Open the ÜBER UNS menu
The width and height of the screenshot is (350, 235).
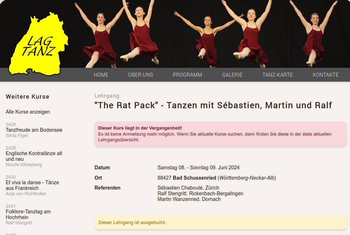point(141,75)
